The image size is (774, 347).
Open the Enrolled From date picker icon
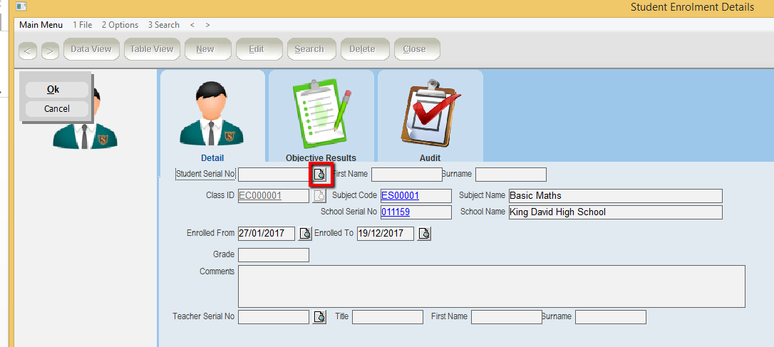305,234
